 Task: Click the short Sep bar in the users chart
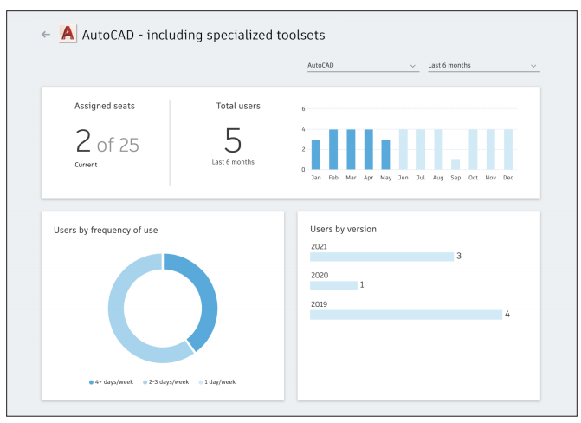click(x=455, y=165)
